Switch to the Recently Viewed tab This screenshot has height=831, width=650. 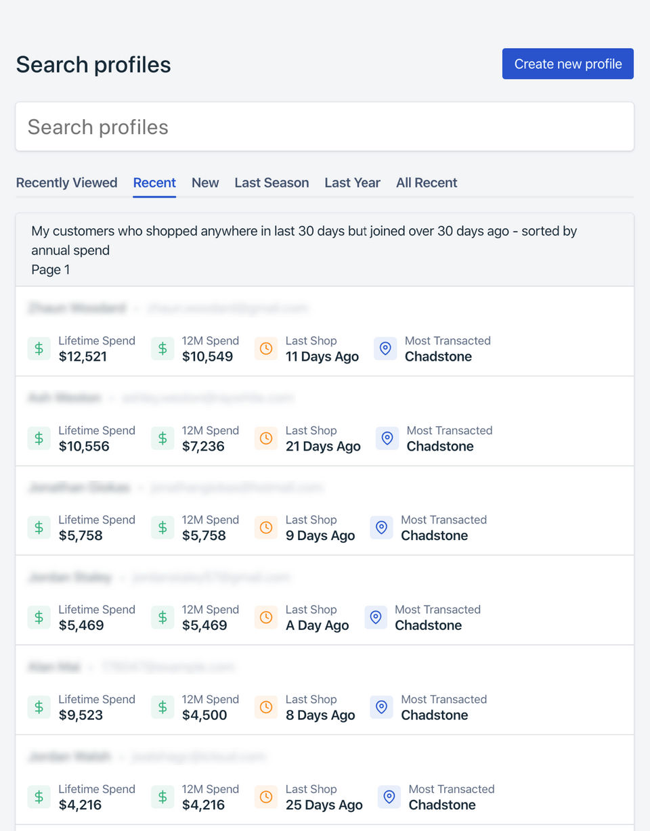point(66,183)
